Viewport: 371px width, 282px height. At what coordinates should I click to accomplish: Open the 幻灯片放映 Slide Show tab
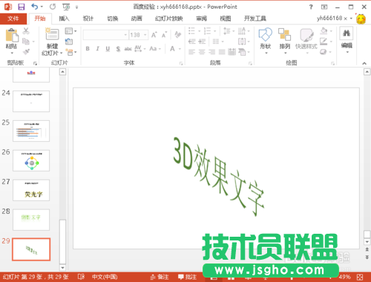(169, 19)
